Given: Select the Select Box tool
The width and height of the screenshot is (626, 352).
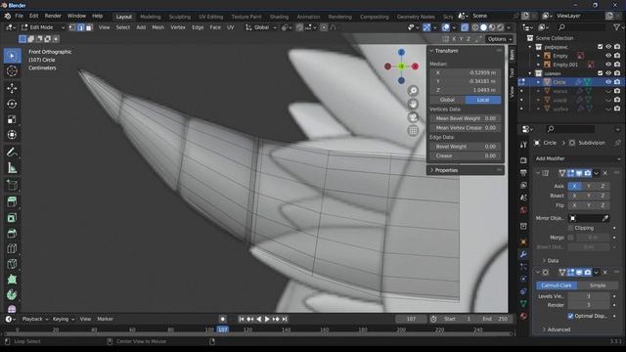Looking at the screenshot, I should coord(12,56).
